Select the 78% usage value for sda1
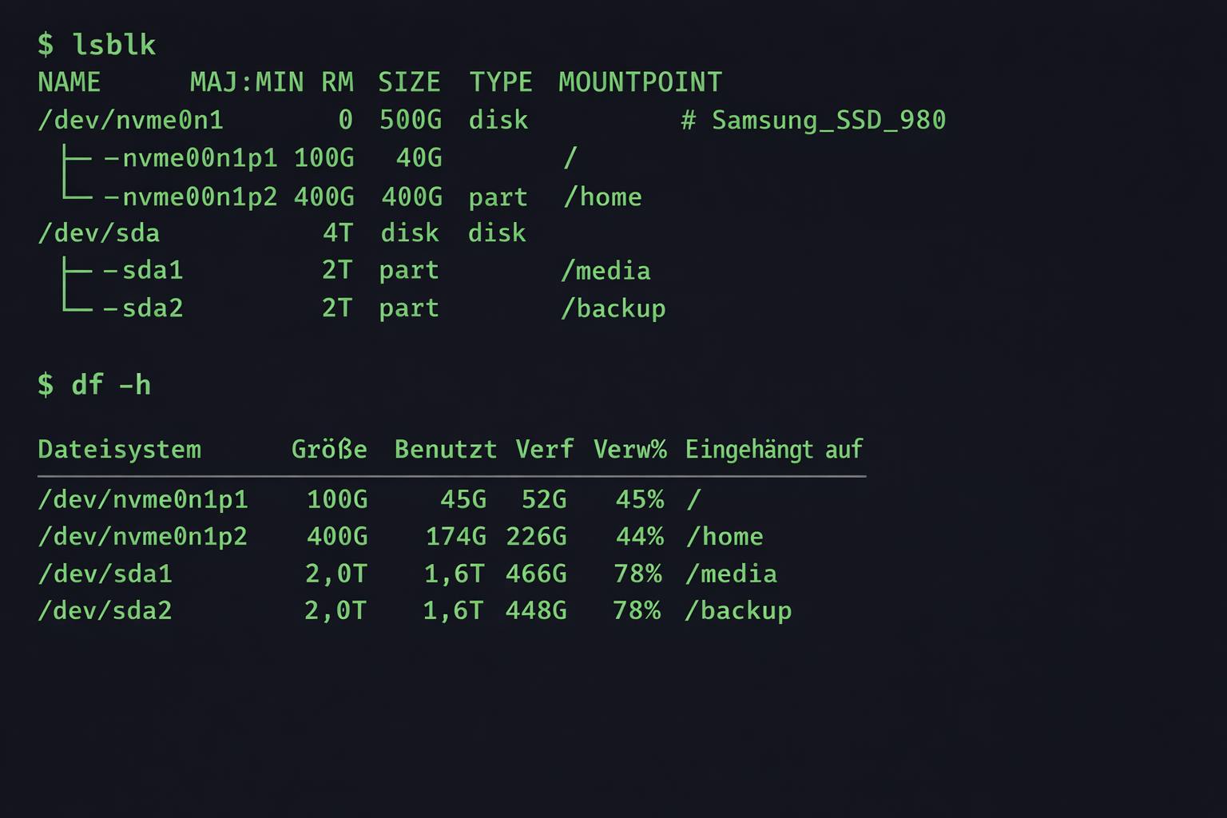 pos(639,573)
